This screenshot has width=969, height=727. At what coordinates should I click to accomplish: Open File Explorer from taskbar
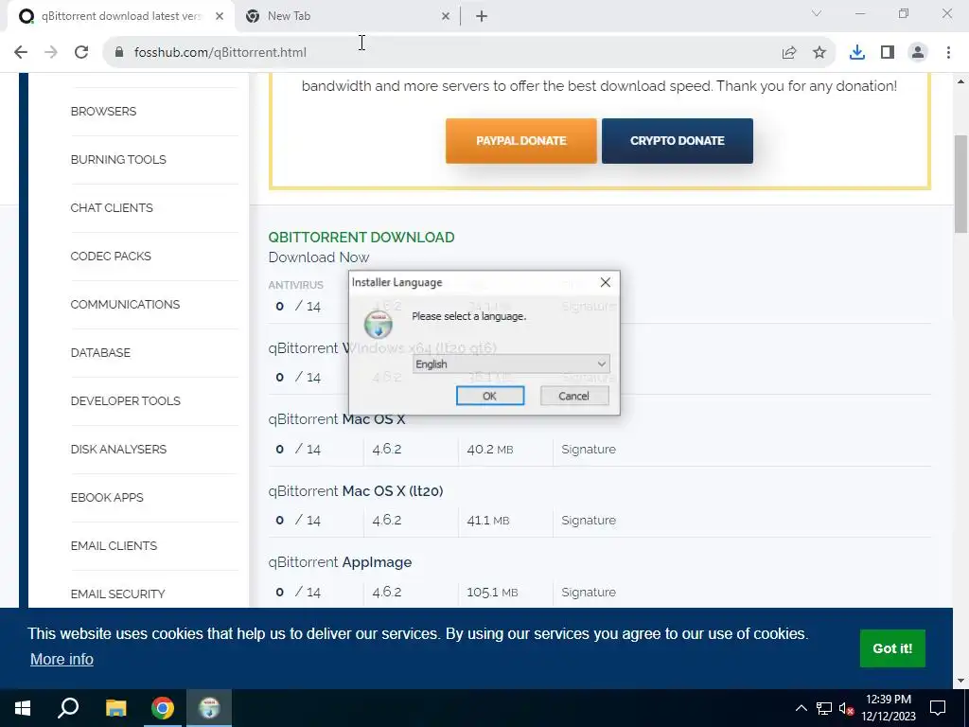point(115,708)
